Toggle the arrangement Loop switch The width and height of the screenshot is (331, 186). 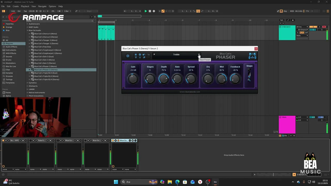coord(198,11)
